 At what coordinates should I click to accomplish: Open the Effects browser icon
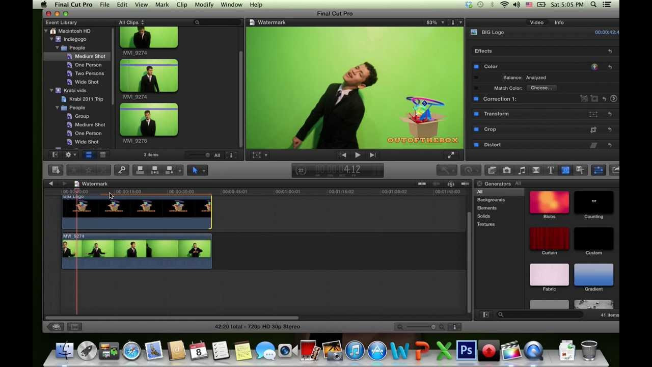tap(492, 170)
